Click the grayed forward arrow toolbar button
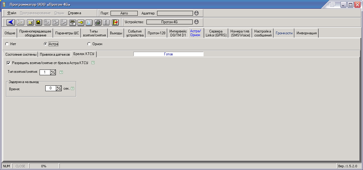 tap(20, 22)
